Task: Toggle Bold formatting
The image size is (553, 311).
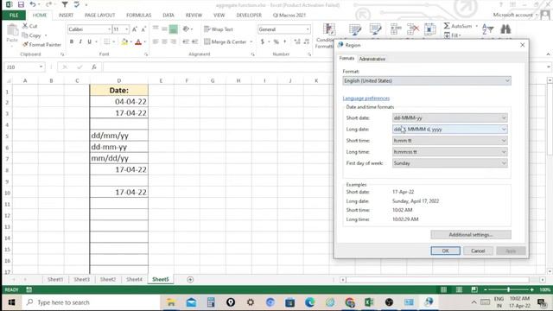Action: (x=72, y=41)
